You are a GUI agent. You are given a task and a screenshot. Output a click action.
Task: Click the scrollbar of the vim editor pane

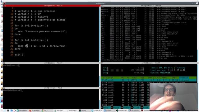[99, 34]
